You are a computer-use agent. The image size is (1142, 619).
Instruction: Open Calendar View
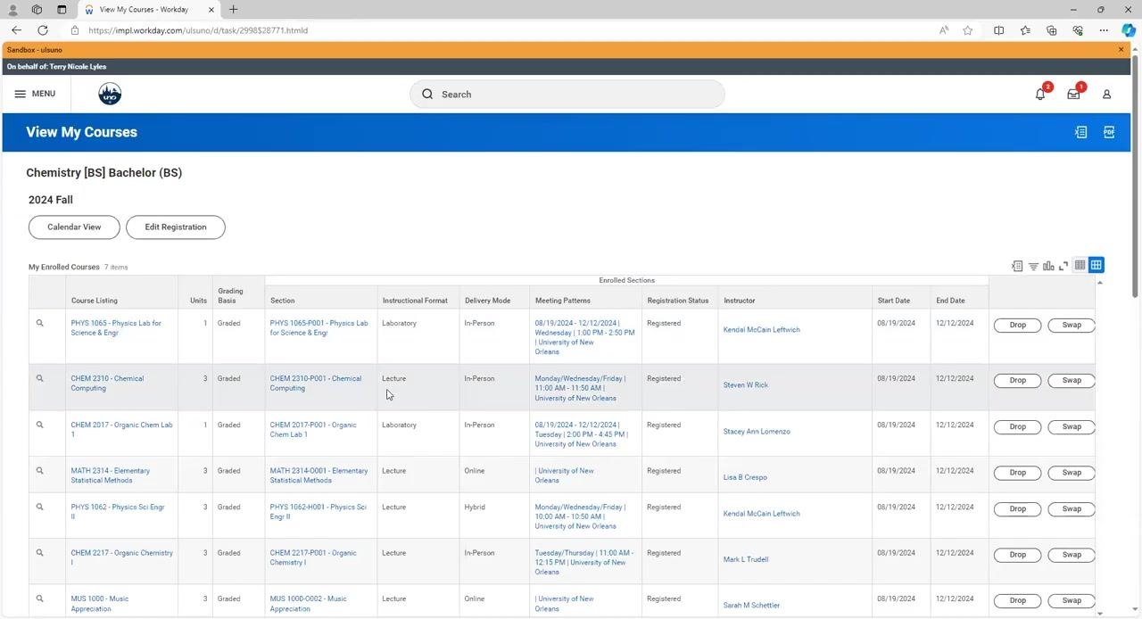point(74,227)
